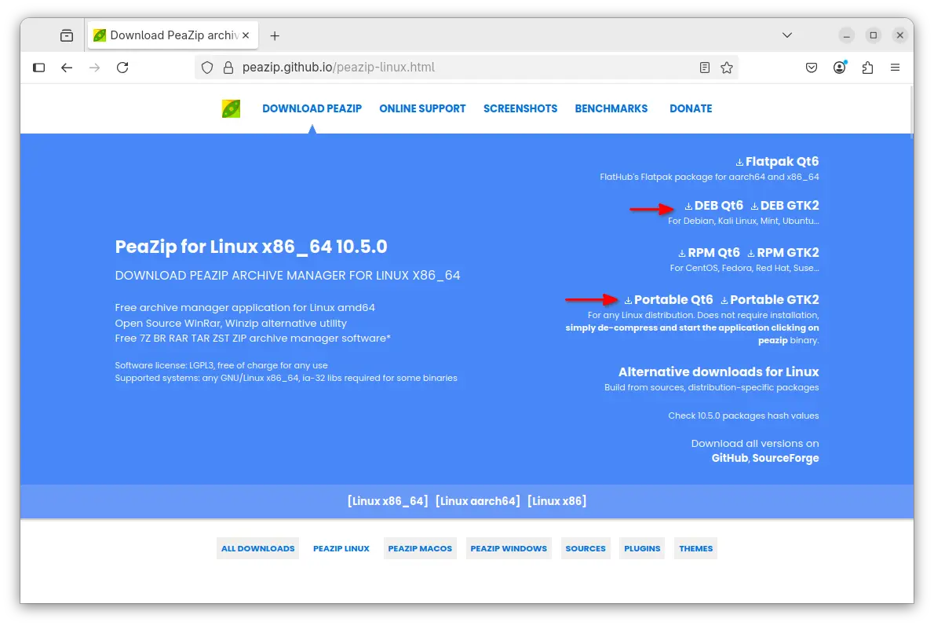Expand the list all tabs chevron
934x626 pixels.
coord(787,35)
